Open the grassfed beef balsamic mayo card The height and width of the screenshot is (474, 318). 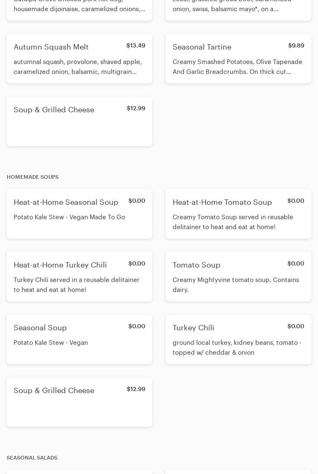coord(238,7)
